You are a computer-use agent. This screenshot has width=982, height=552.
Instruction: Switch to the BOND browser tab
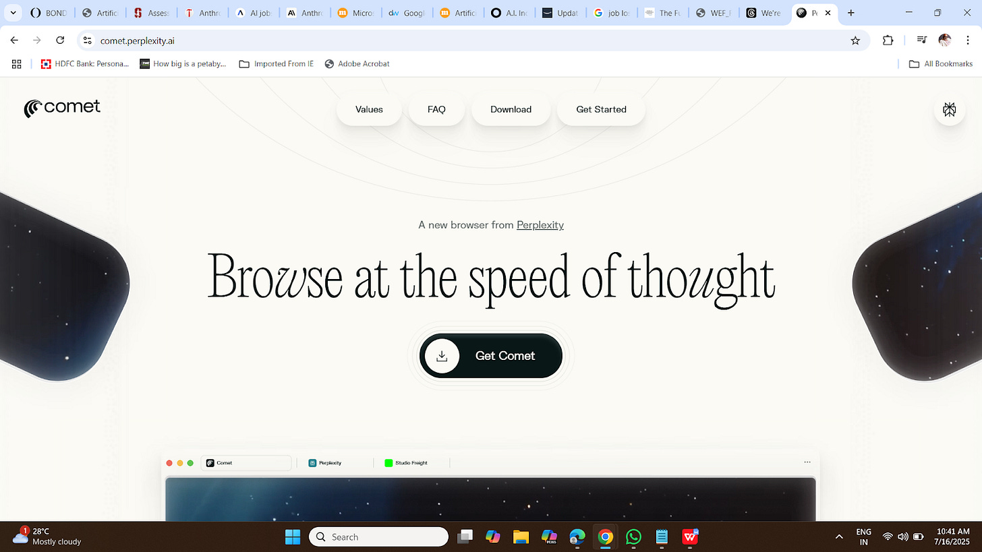50,13
